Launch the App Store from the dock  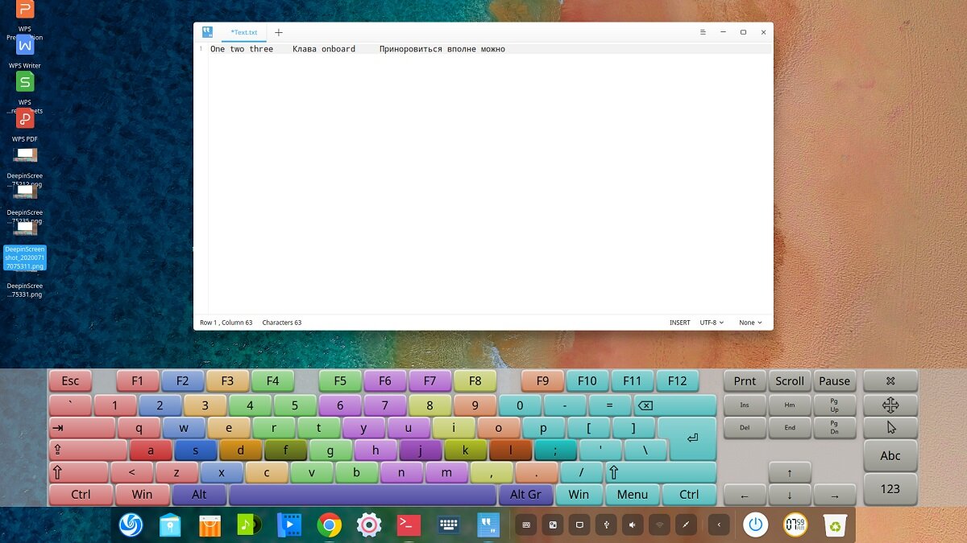[x=210, y=525]
